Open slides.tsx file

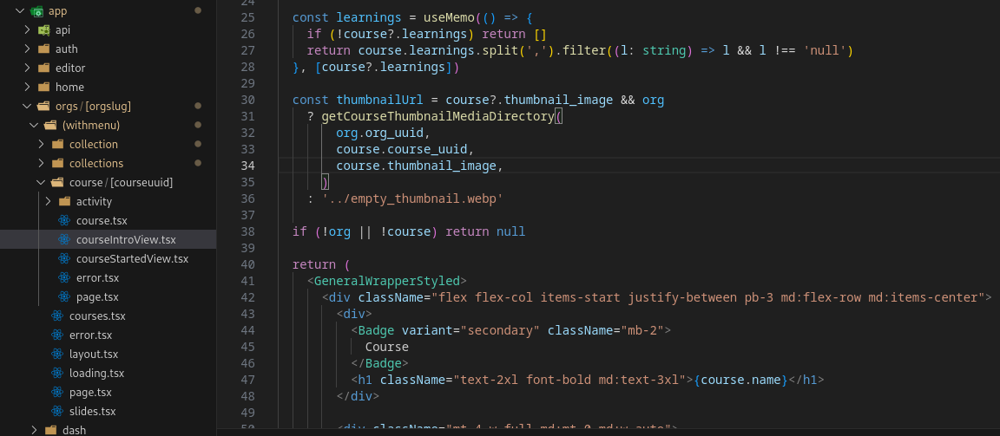tap(93, 412)
